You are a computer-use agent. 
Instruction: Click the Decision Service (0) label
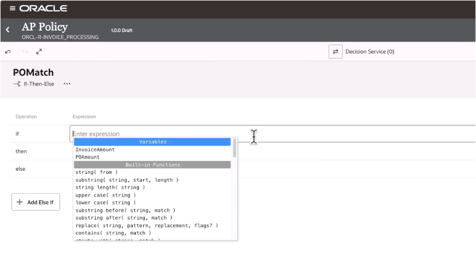370,52
